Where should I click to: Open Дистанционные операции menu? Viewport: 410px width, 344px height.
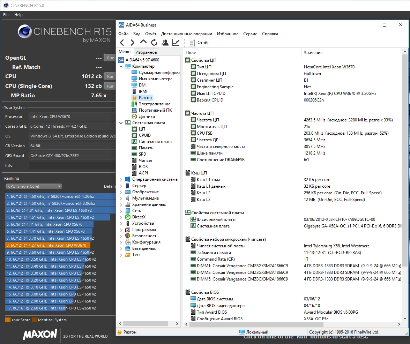[x=186, y=34]
